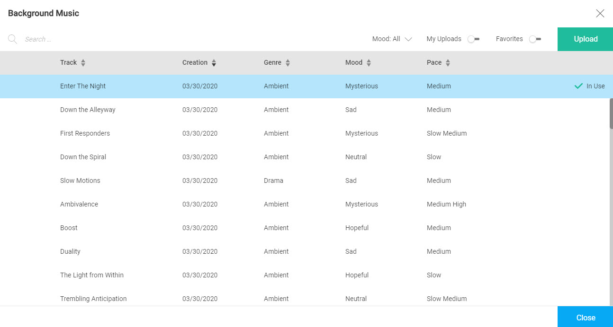Select the Slow Motions track row
This screenshot has width=613, height=327.
[305, 181]
